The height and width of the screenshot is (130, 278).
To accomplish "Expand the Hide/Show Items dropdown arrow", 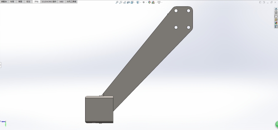I will [x=146, y=2].
